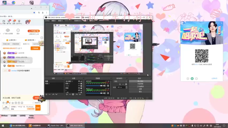Click 设置 button in OBS controls
This screenshot has height=128, width=228.
(x=140, y=89)
